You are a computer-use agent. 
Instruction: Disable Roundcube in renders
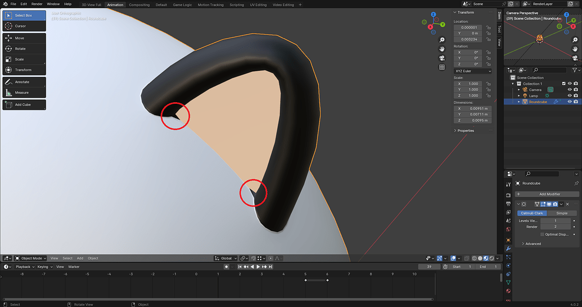(x=576, y=102)
